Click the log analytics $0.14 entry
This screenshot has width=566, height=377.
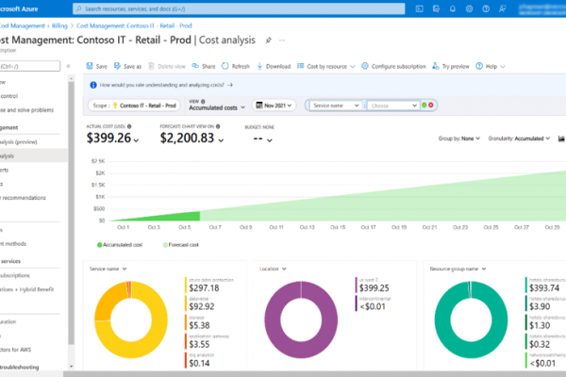[x=200, y=360]
